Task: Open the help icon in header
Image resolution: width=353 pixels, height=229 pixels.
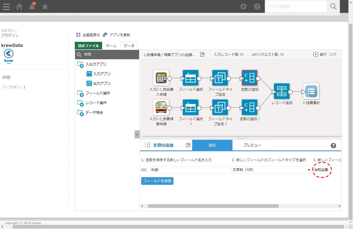Action: [x=257, y=6]
